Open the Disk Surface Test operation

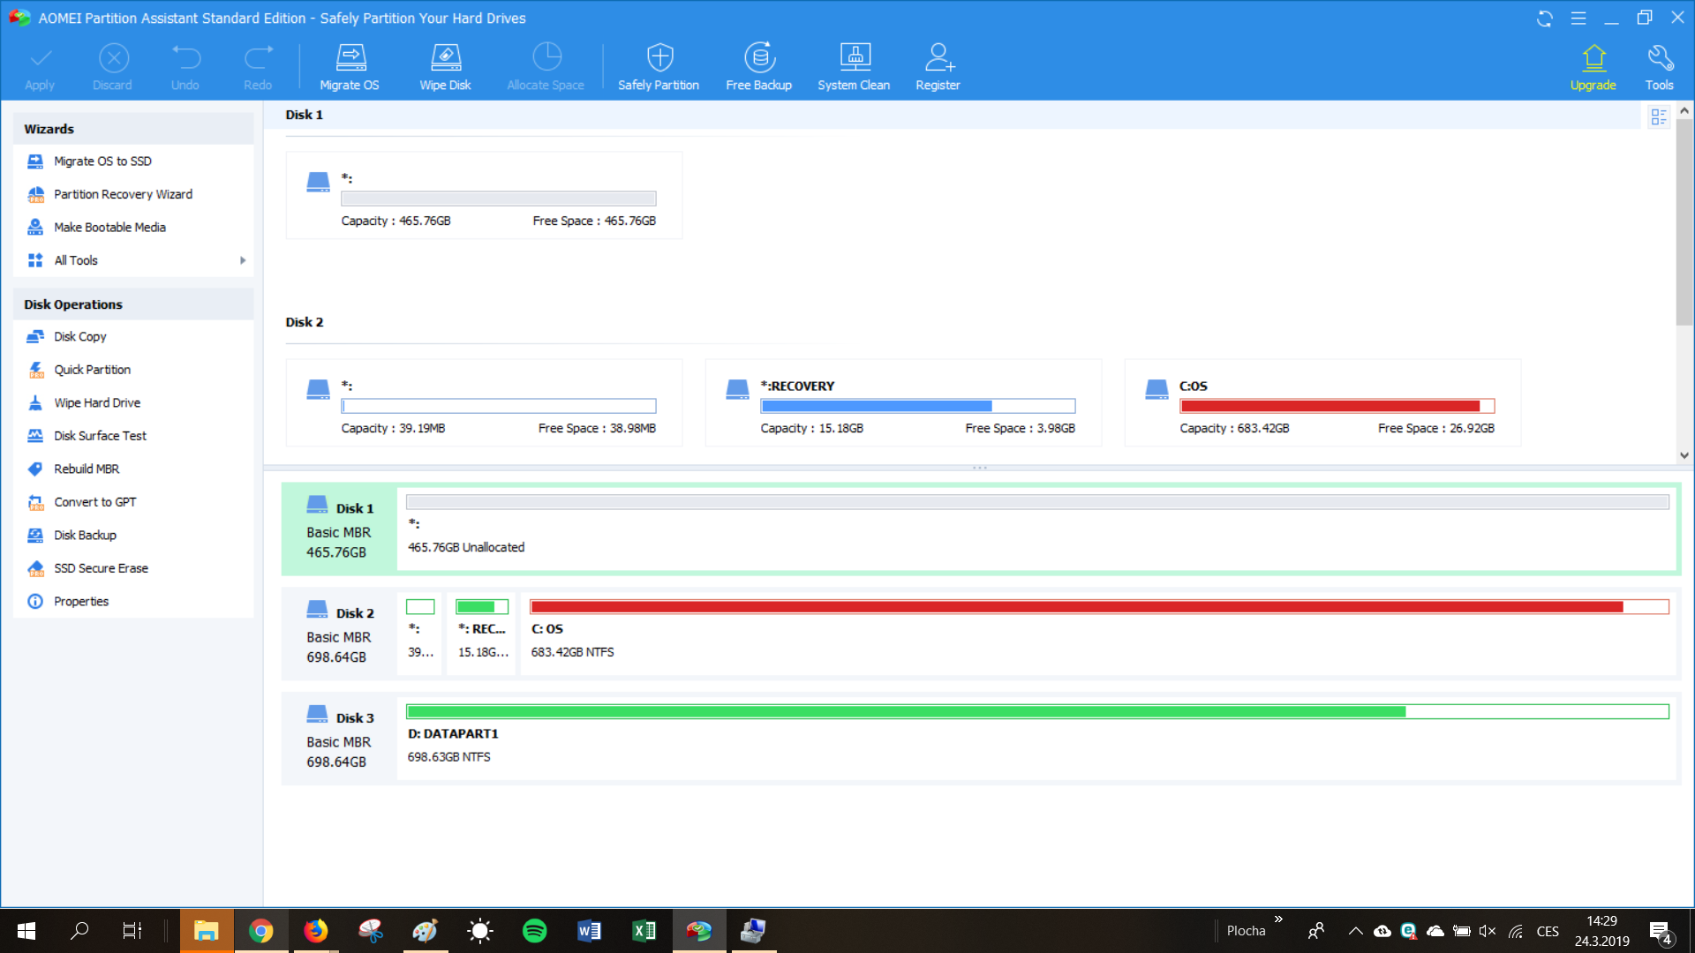pos(100,436)
